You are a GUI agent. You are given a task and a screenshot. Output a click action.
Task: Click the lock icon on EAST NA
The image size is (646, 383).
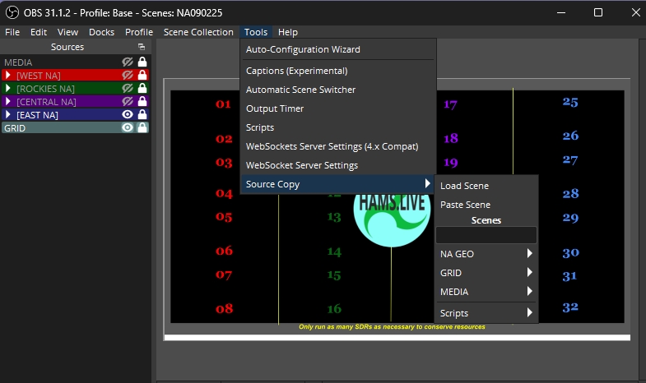point(142,115)
